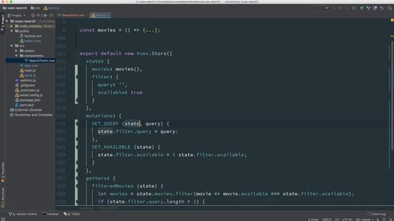Click store.js breadcrumb in navigation bar

coord(52,8)
